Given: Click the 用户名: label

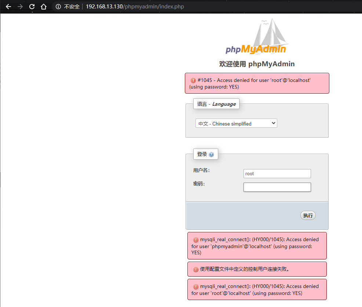Looking at the screenshot, I should (202, 171).
